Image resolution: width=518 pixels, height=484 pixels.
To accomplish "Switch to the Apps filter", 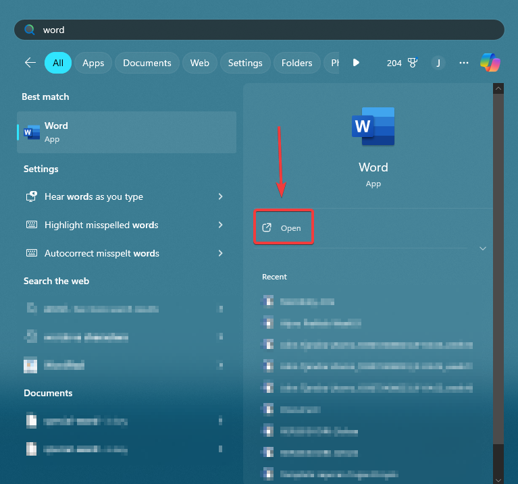I will point(93,63).
